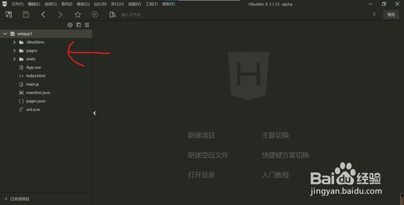Click the uniapp1 project icon
404x205 pixels.
pos(12,34)
